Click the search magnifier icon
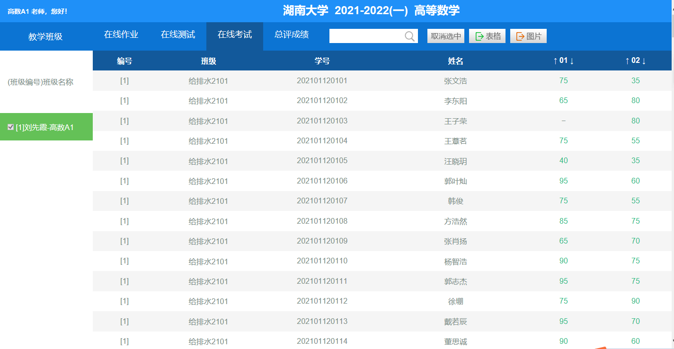674x349 pixels. [x=410, y=36]
